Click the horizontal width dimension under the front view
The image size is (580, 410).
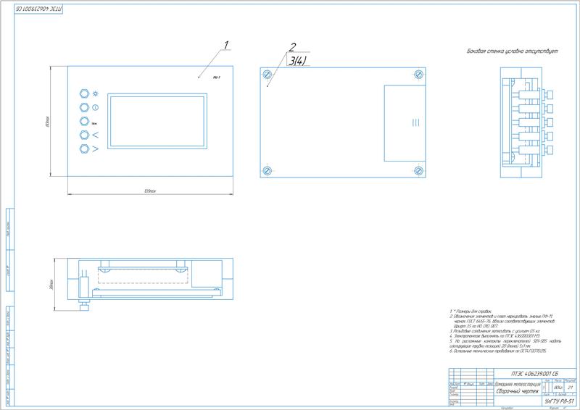click(150, 191)
